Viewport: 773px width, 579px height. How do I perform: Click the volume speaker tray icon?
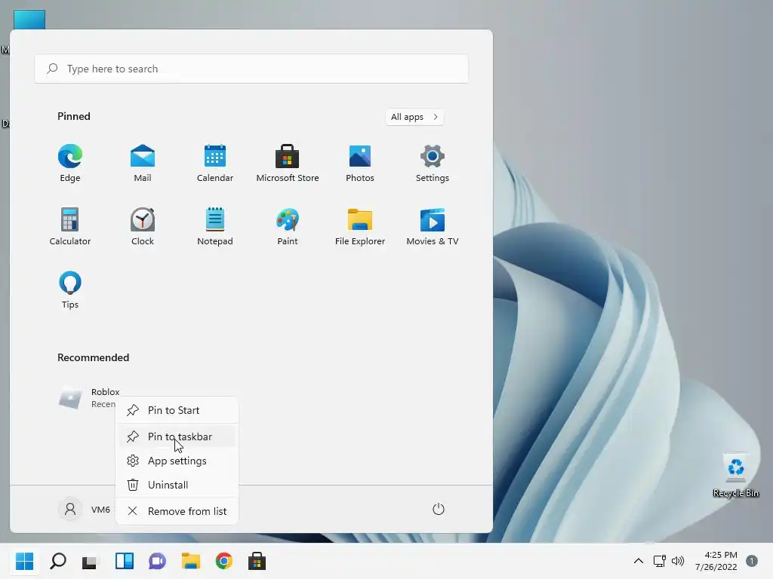[x=678, y=561]
